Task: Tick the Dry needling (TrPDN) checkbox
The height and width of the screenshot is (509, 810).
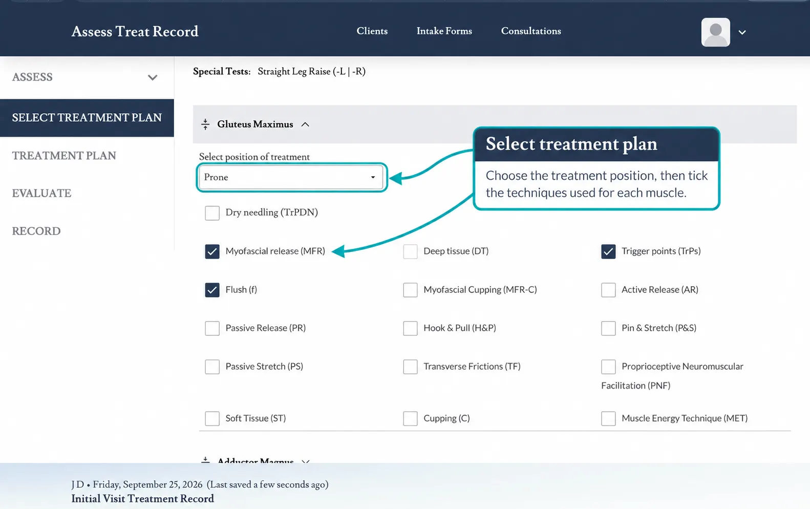Action: click(212, 213)
